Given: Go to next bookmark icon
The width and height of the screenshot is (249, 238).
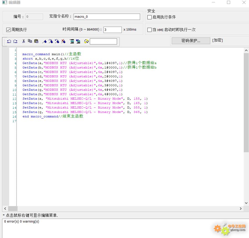Looking at the screenshot, I should tap(51, 41).
